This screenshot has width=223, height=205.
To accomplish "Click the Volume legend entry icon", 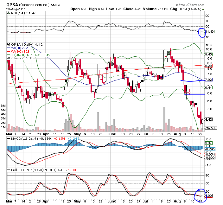I will click(9, 58).
